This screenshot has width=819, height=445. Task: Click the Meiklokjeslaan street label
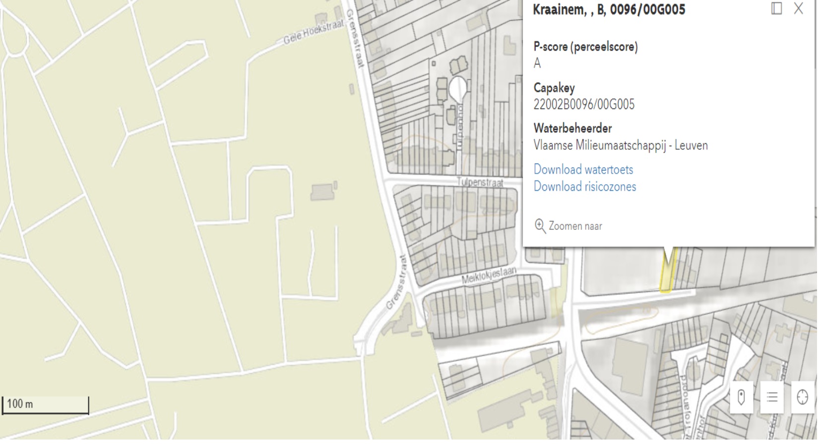pos(489,276)
